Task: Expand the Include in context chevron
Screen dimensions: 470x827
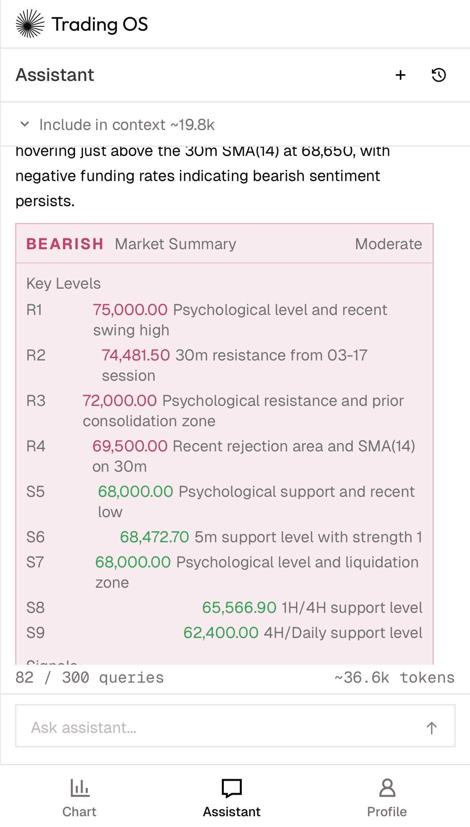Action: [25, 124]
